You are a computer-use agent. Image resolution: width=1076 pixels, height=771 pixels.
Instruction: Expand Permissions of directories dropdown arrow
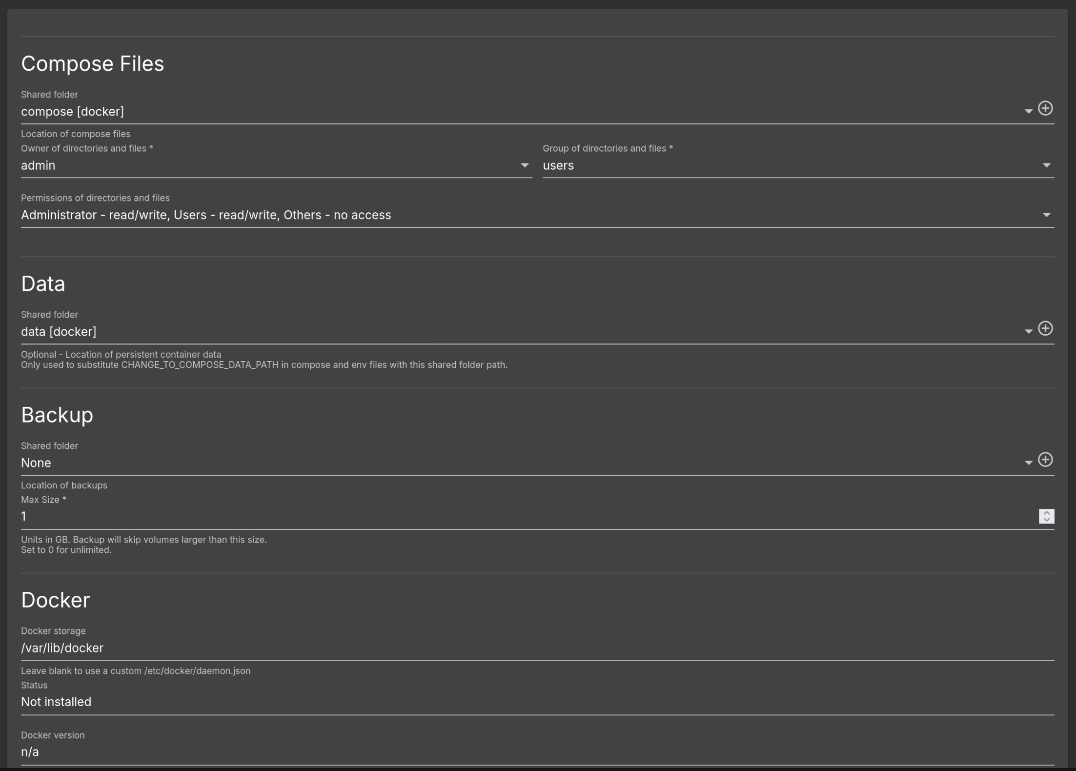click(x=1046, y=215)
